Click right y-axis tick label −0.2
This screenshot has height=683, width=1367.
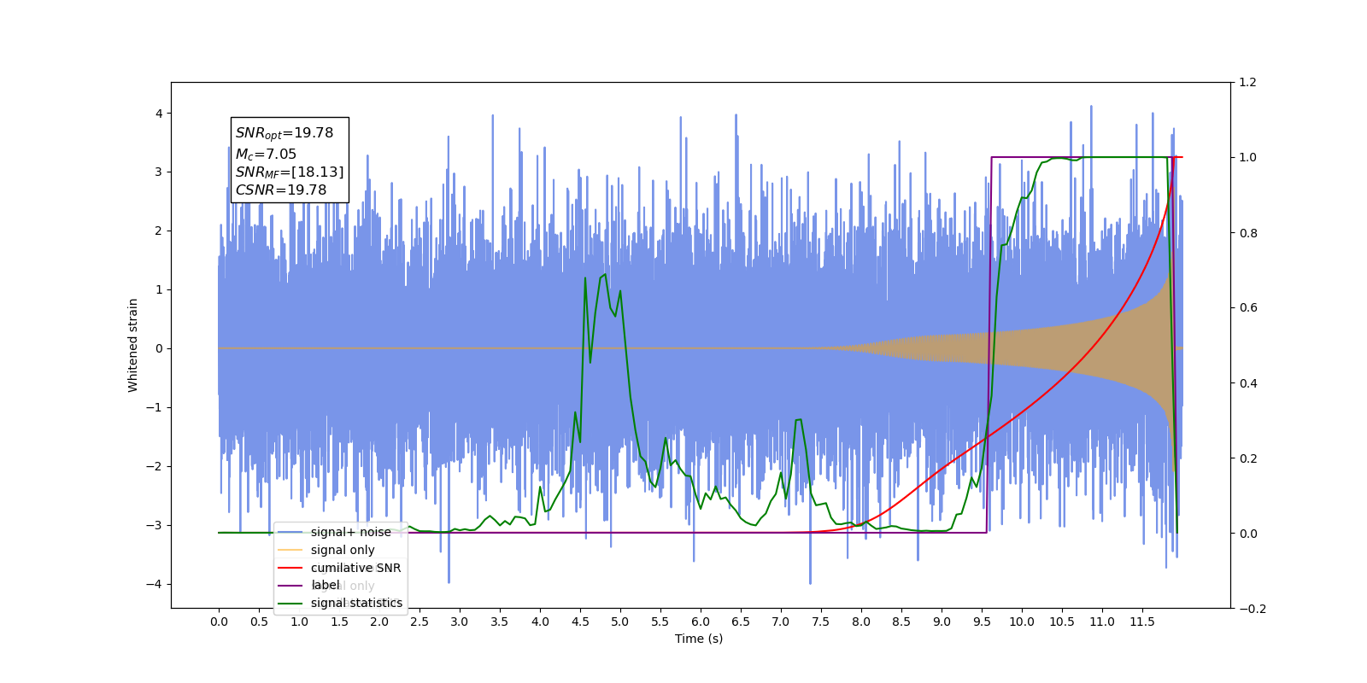click(1253, 609)
